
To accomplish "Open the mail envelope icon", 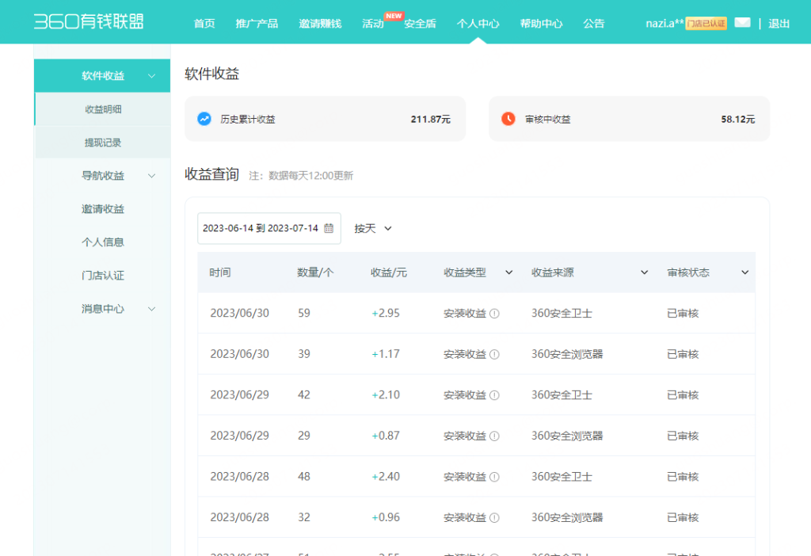I will point(742,23).
